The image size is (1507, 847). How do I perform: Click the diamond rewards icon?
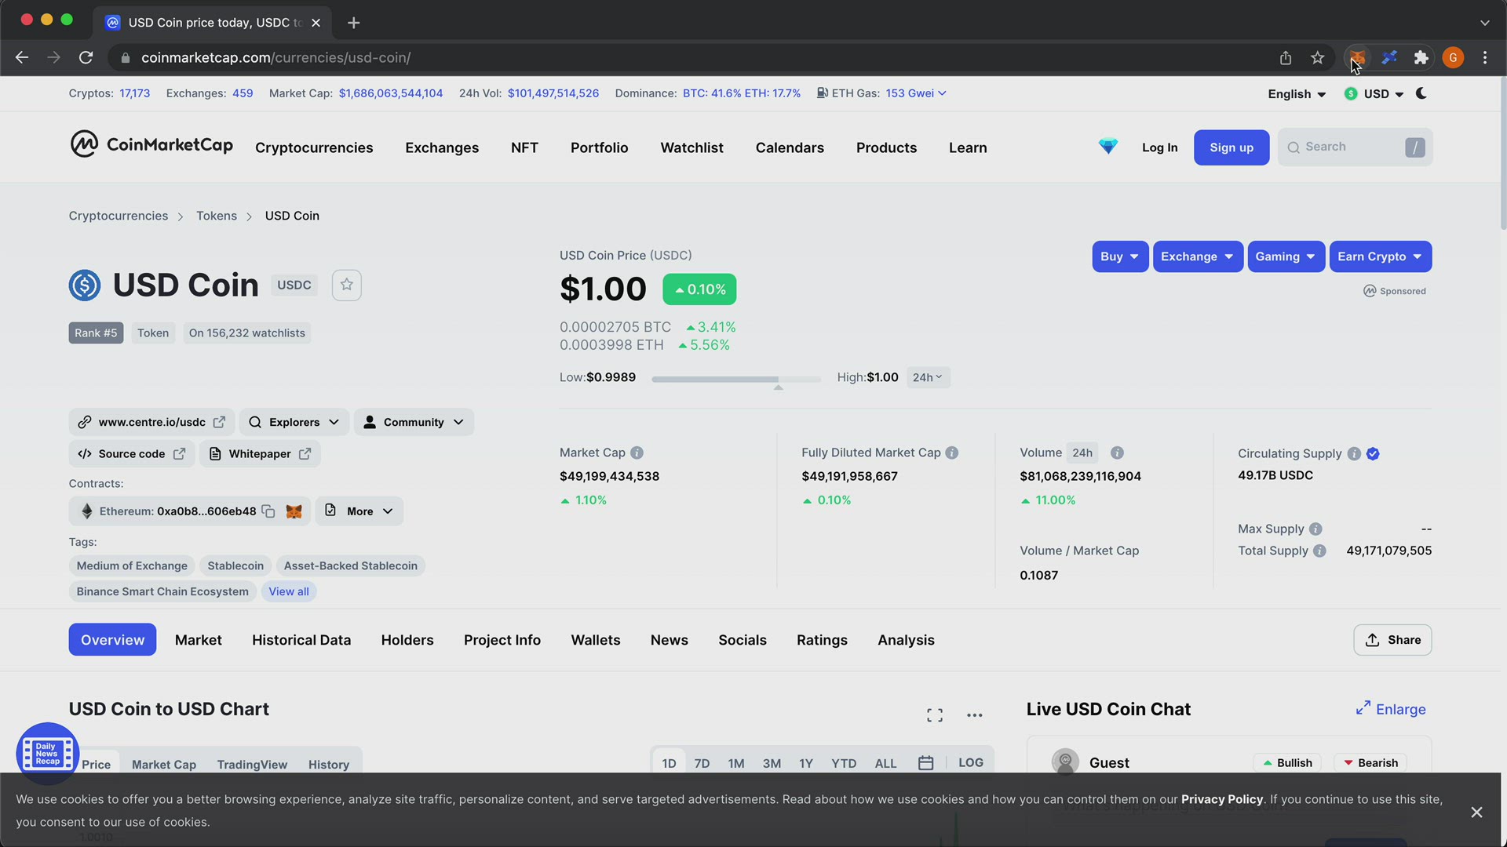(x=1107, y=147)
